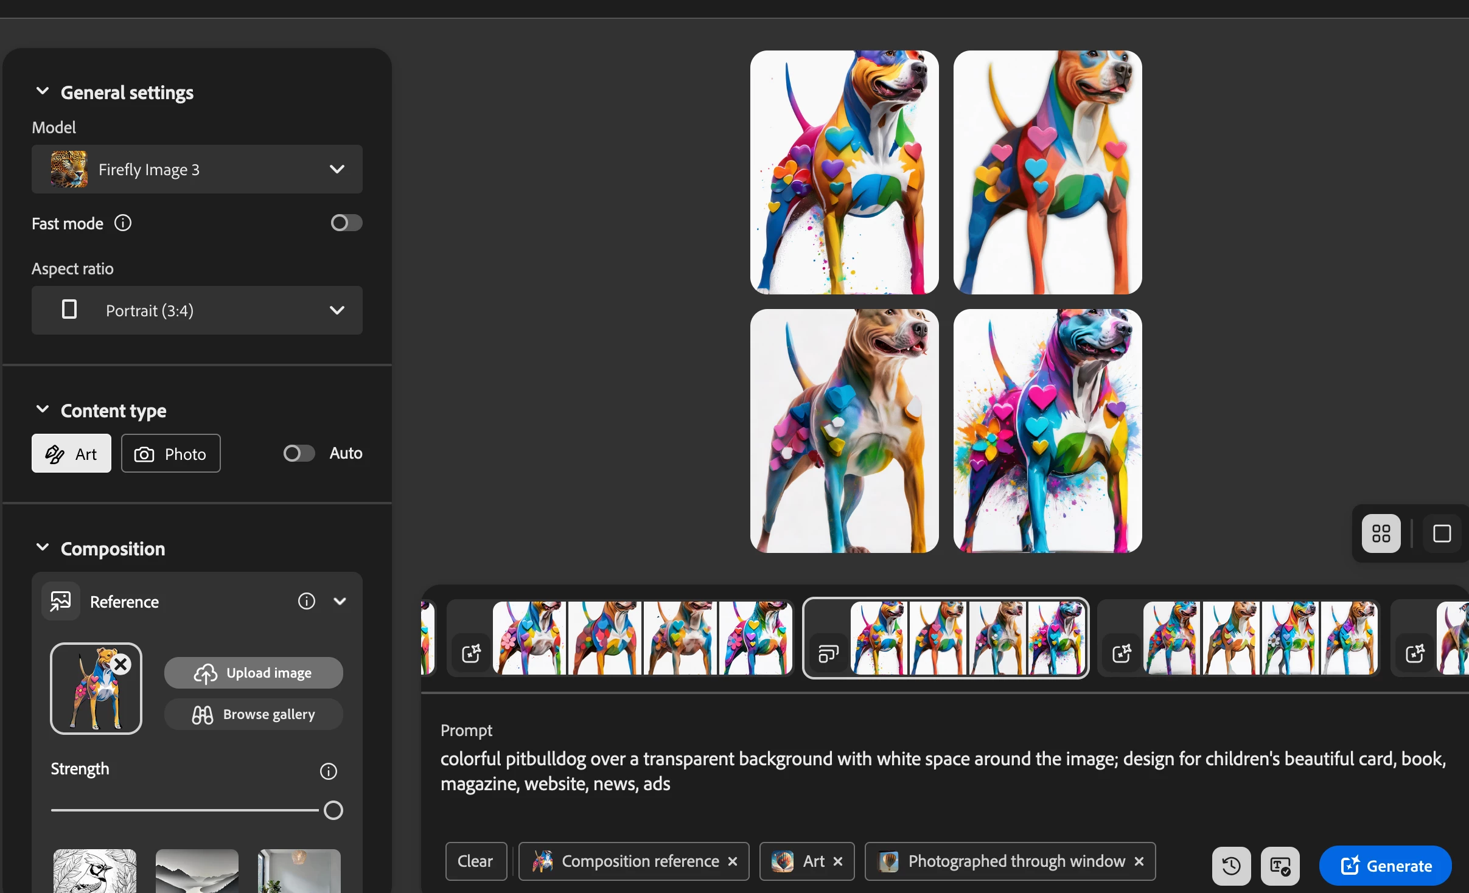Click the Strength slider handle
1469x893 pixels.
(x=333, y=810)
